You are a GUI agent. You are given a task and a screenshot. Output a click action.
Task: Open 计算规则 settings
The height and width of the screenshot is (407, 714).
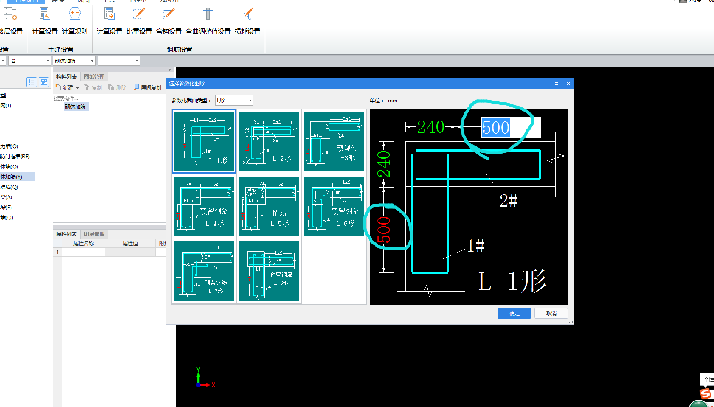click(x=75, y=21)
